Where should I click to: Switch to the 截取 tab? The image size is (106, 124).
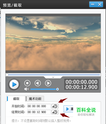[x=16, y=99]
